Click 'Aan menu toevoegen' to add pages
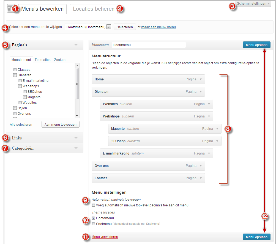This screenshot has height=244, width=276. click(x=60, y=124)
